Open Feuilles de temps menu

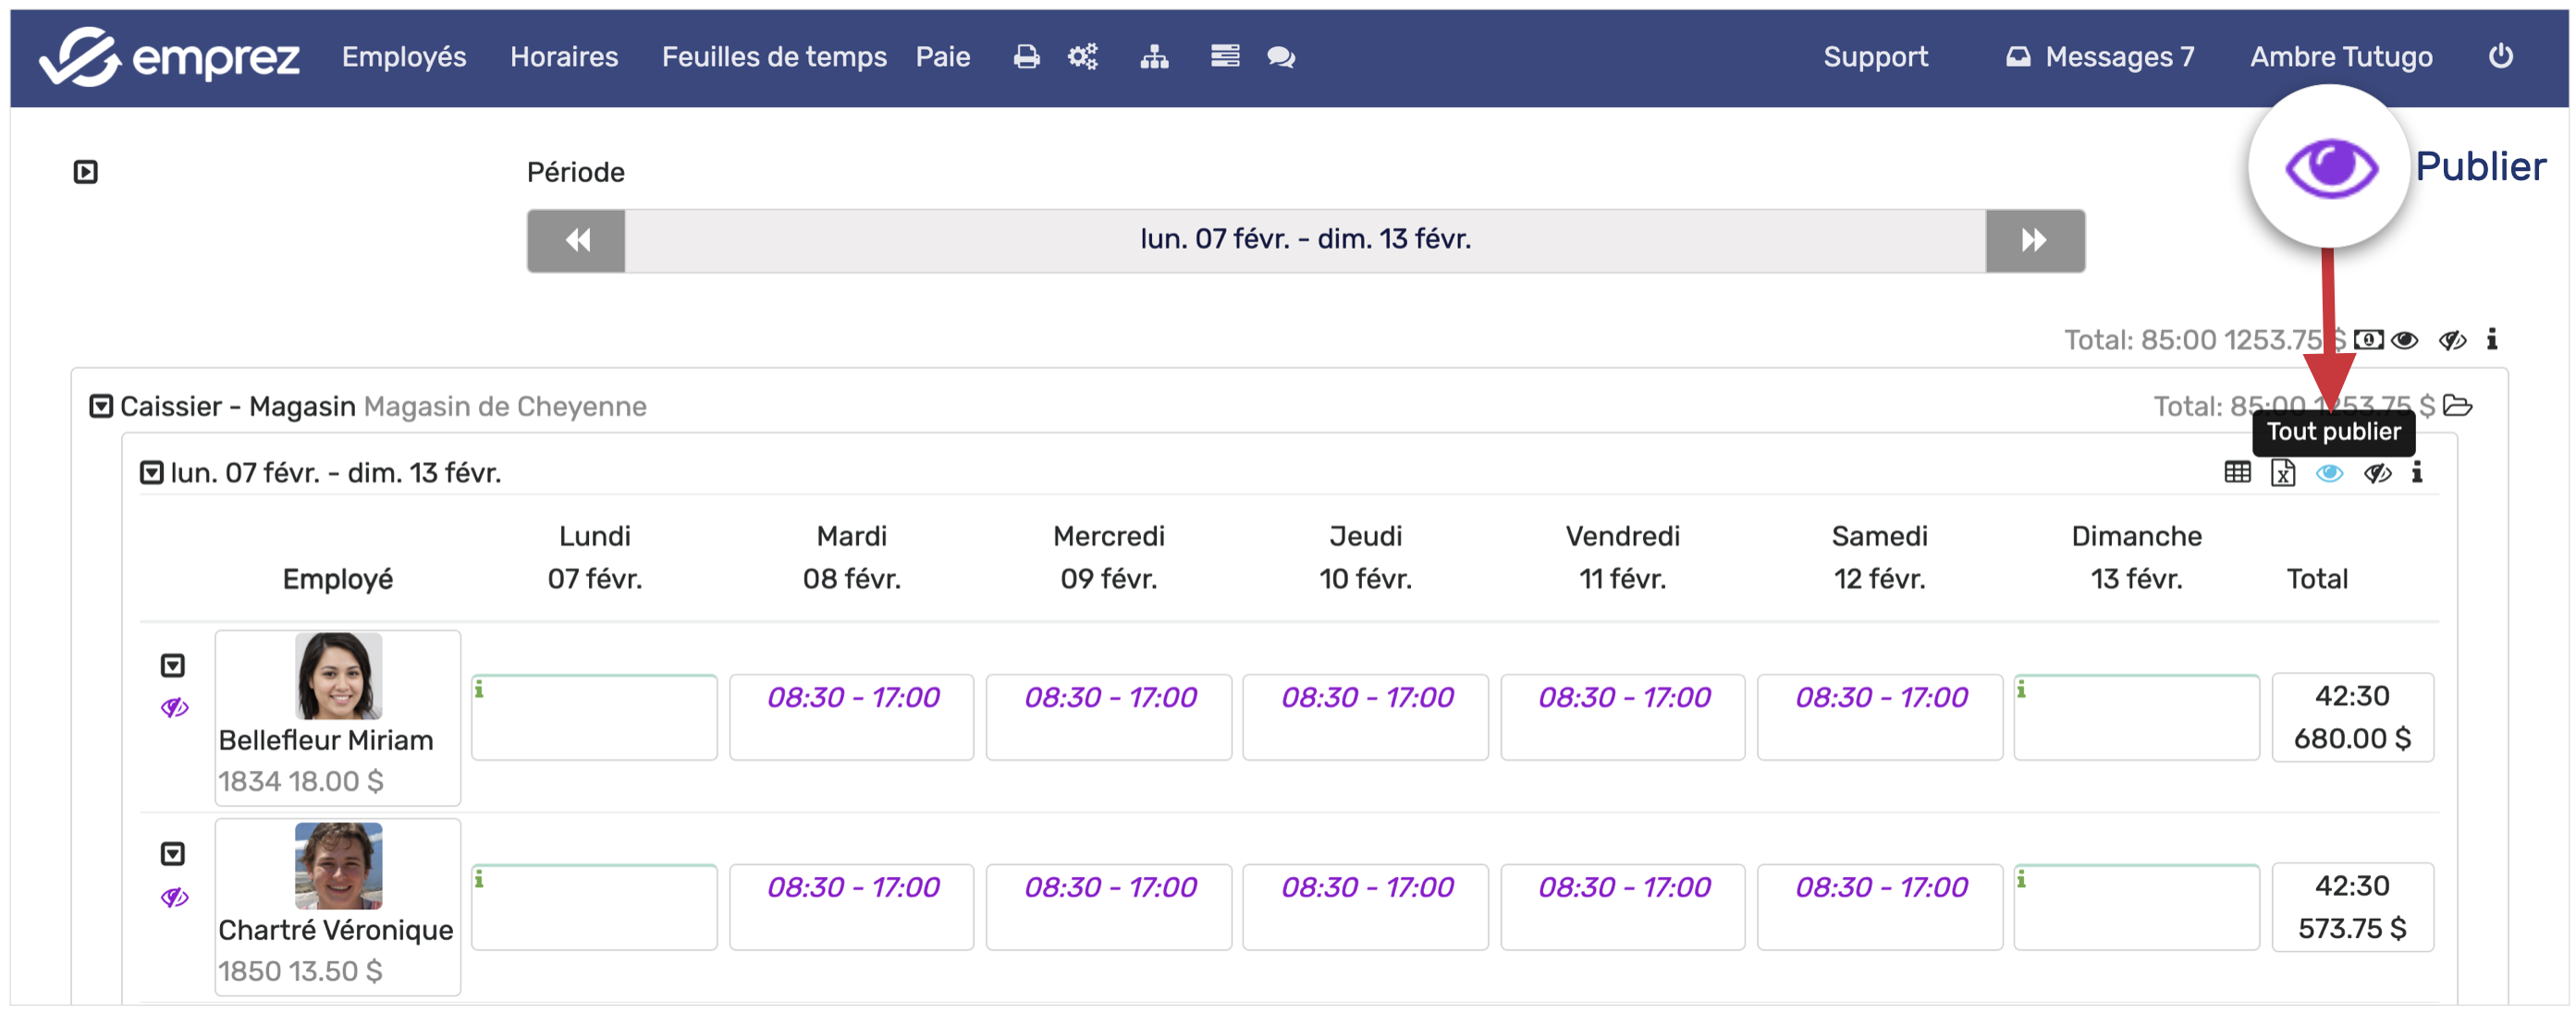click(774, 57)
